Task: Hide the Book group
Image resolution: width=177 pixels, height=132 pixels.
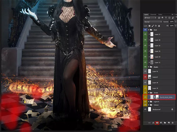Action: click(x=145, y=30)
